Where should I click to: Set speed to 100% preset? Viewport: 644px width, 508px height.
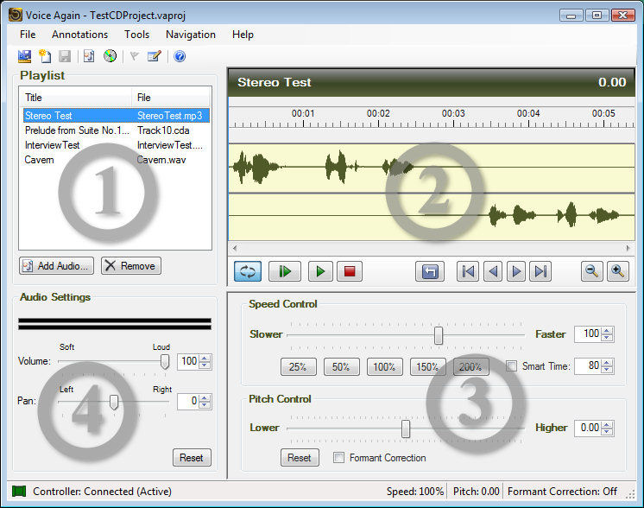(x=385, y=366)
